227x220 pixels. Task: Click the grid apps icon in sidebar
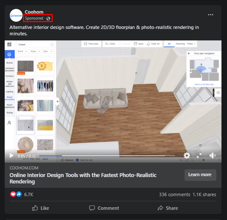pyautogui.click(x=9, y=44)
